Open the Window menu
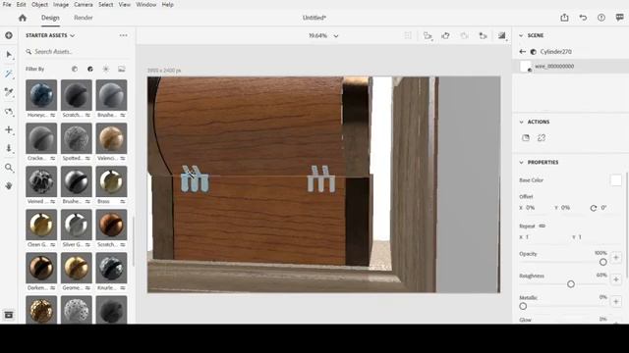 (x=145, y=5)
